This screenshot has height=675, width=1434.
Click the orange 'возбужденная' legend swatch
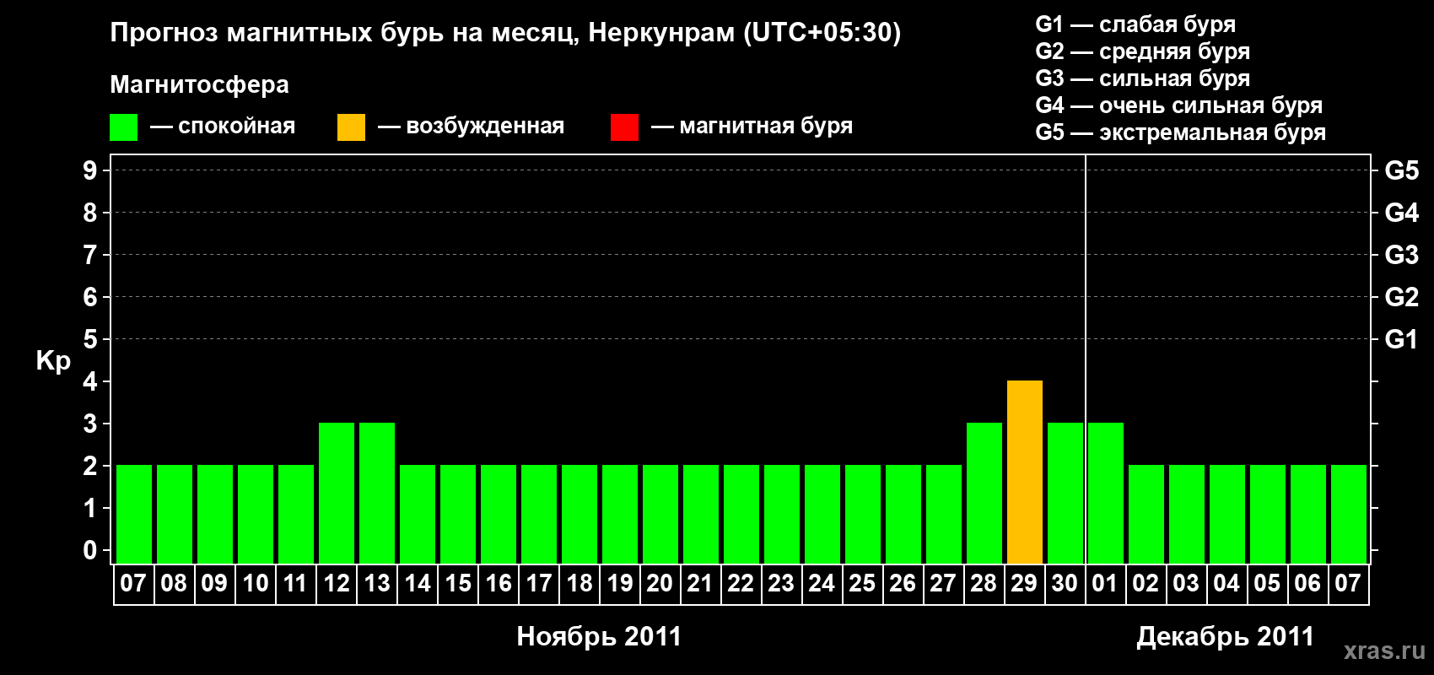[x=351, y=127]
